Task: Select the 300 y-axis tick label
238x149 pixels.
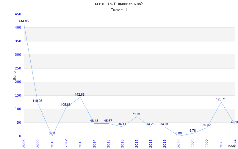Action: pyautogui.click(x=18, y=55)
